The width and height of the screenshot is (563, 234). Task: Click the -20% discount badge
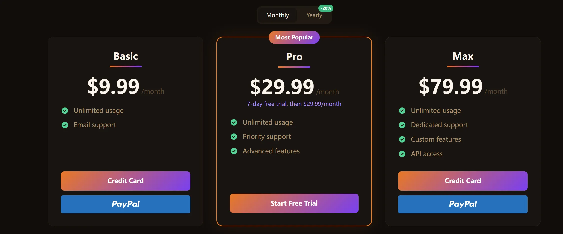coord(326,8)
